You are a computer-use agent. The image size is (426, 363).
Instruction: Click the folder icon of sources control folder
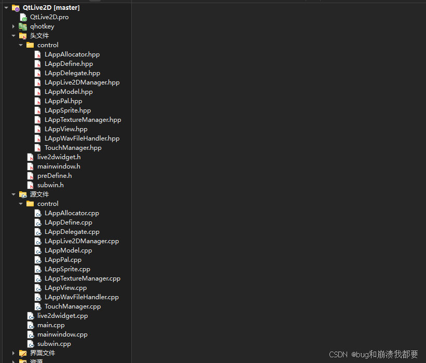coord(30,204)
